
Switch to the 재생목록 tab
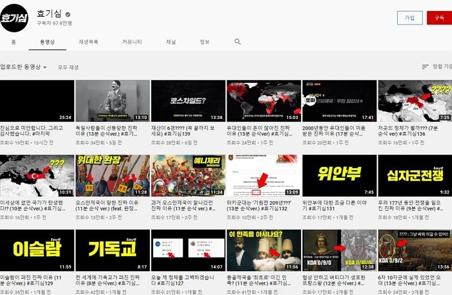(88, 42)
